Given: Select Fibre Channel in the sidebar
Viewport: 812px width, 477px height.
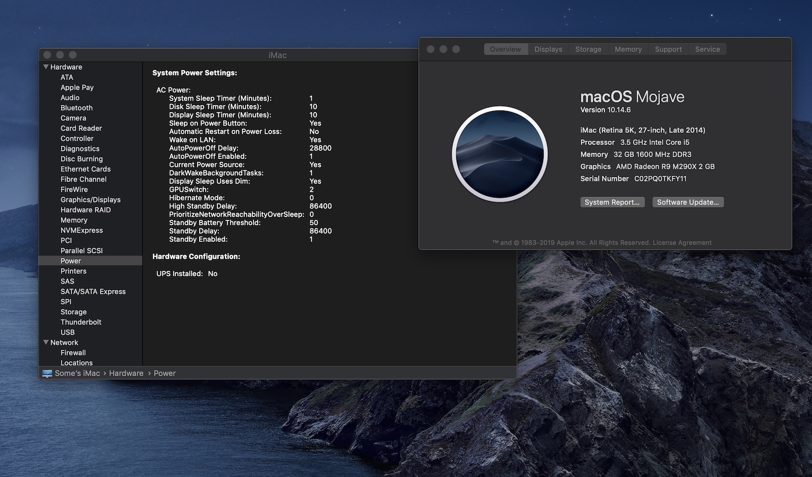Looking at the screenshot, I should [x=83, y=180].
